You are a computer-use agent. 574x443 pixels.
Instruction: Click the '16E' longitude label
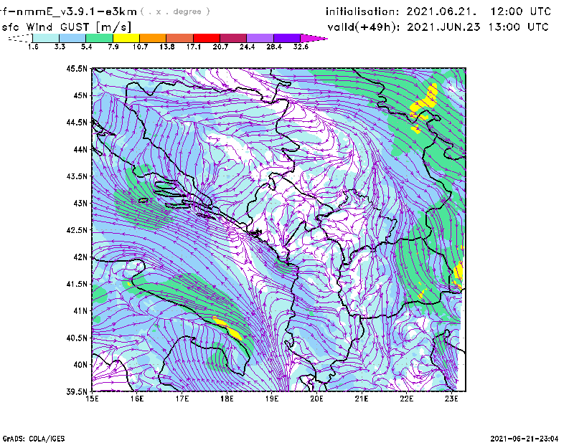tap(137, 399)
